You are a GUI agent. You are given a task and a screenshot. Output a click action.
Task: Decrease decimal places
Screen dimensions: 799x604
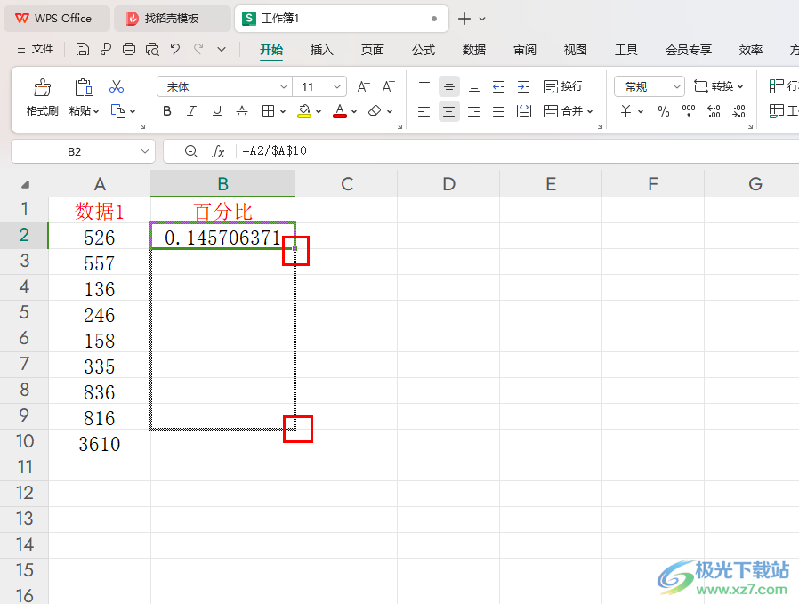[x=738, y=111]
